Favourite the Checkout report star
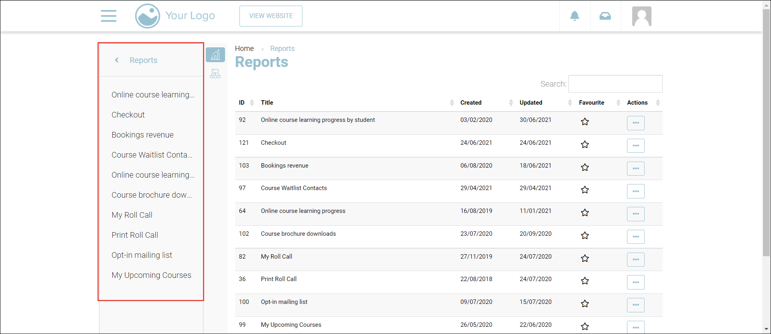The image size is (771, 334). 585,144
